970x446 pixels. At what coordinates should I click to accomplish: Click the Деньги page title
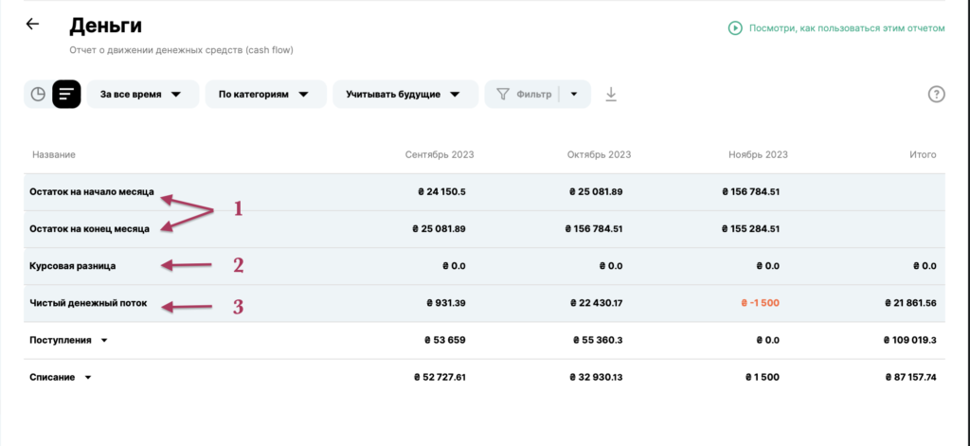pyautogui.click(x=106, y=26)
